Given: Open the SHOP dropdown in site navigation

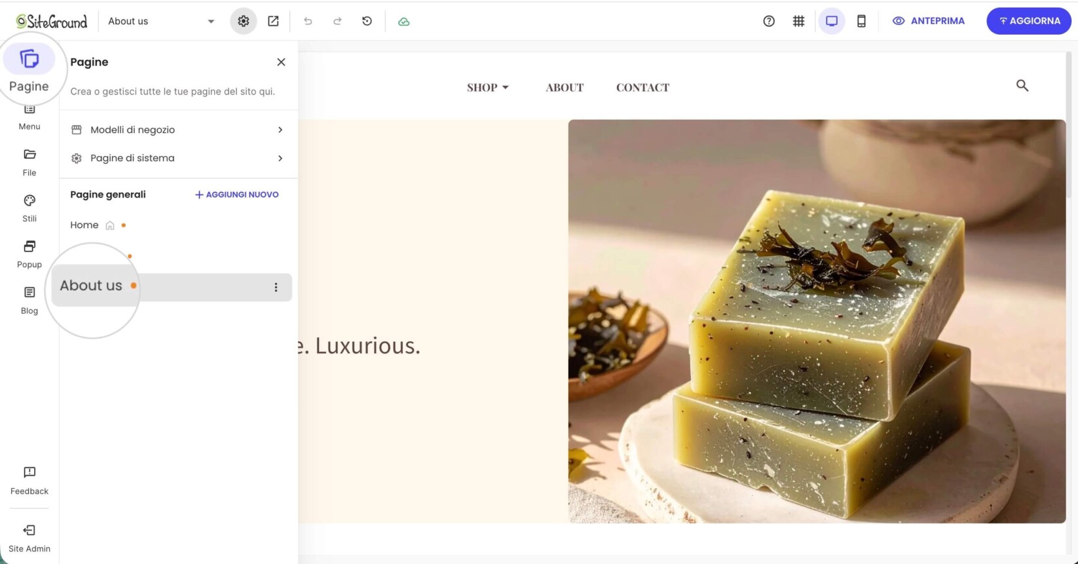Looking at the screenshot, I should 488,87.
